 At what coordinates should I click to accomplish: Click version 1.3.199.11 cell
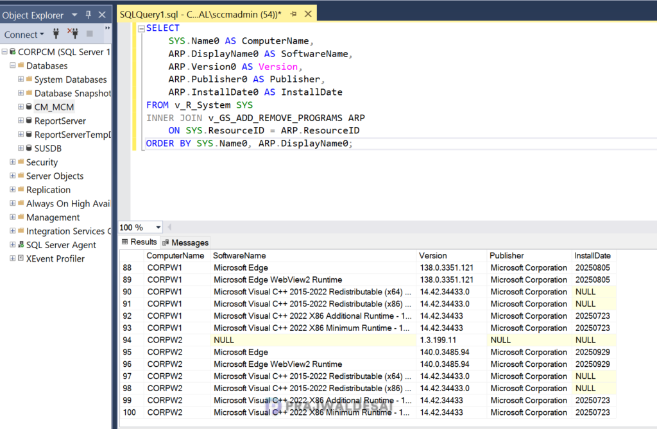[452, 340]
